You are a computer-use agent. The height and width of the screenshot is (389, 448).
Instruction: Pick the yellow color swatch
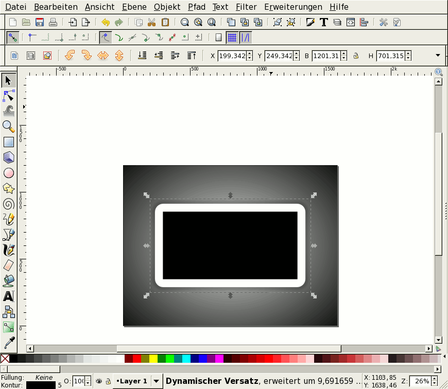click(x=153, y=359)
